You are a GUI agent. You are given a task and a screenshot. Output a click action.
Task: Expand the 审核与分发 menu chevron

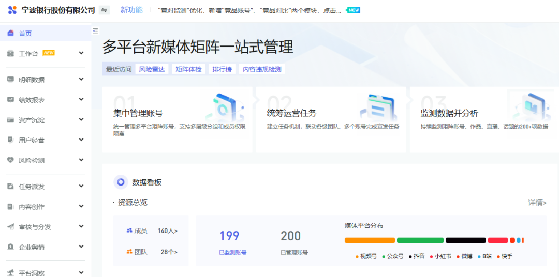tap(81, 226)
